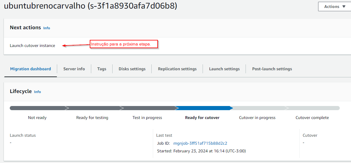Click the 'Ready for testing' stage label
This screenshot has height=163, width=351.
[92, 118]
